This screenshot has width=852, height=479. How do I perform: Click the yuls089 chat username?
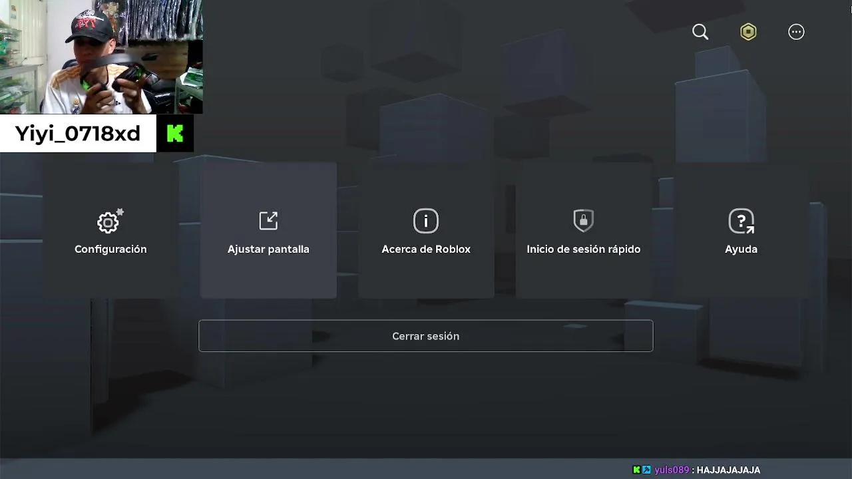(x=672, y=470)
